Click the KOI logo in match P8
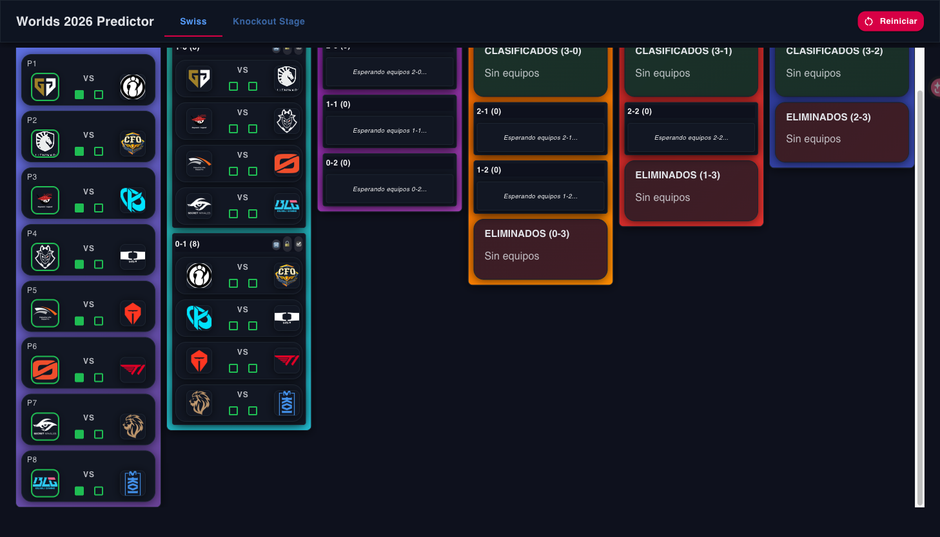The height and width of the screenshot is (537, 940). point(133,483)
